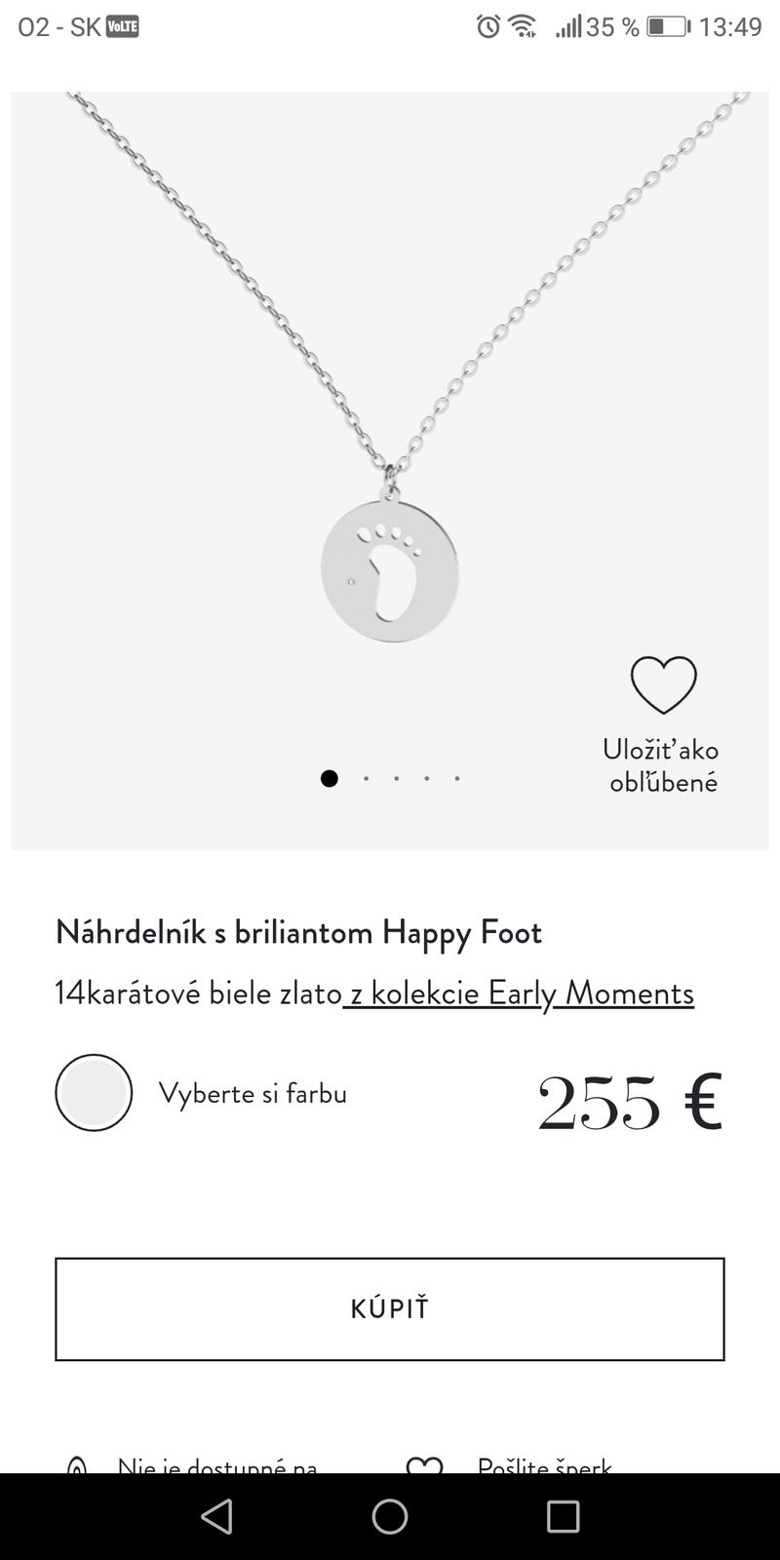Tap the heart icon to save favorite
The width and height of the screenshot is (780, 1560).
coord(663,684)
